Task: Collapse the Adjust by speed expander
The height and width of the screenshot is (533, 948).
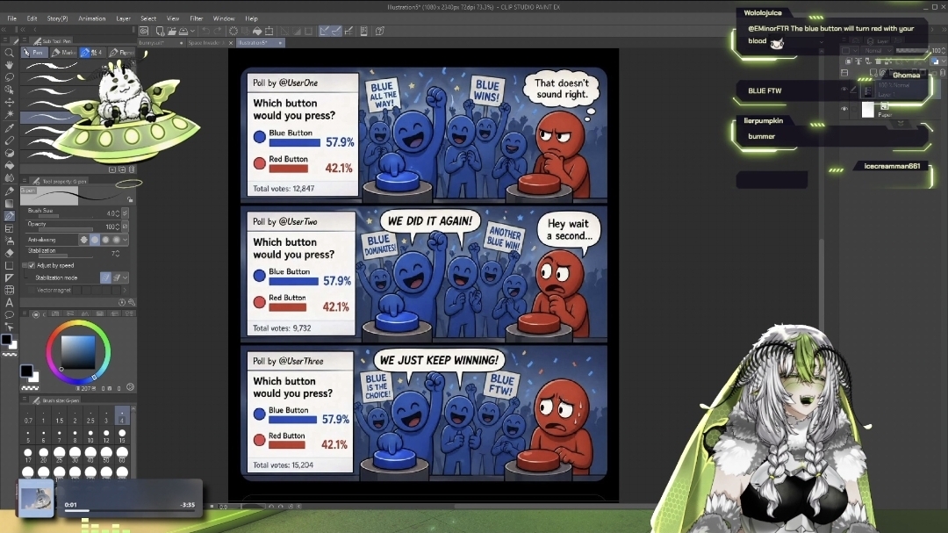Action: tap(25, 265)
